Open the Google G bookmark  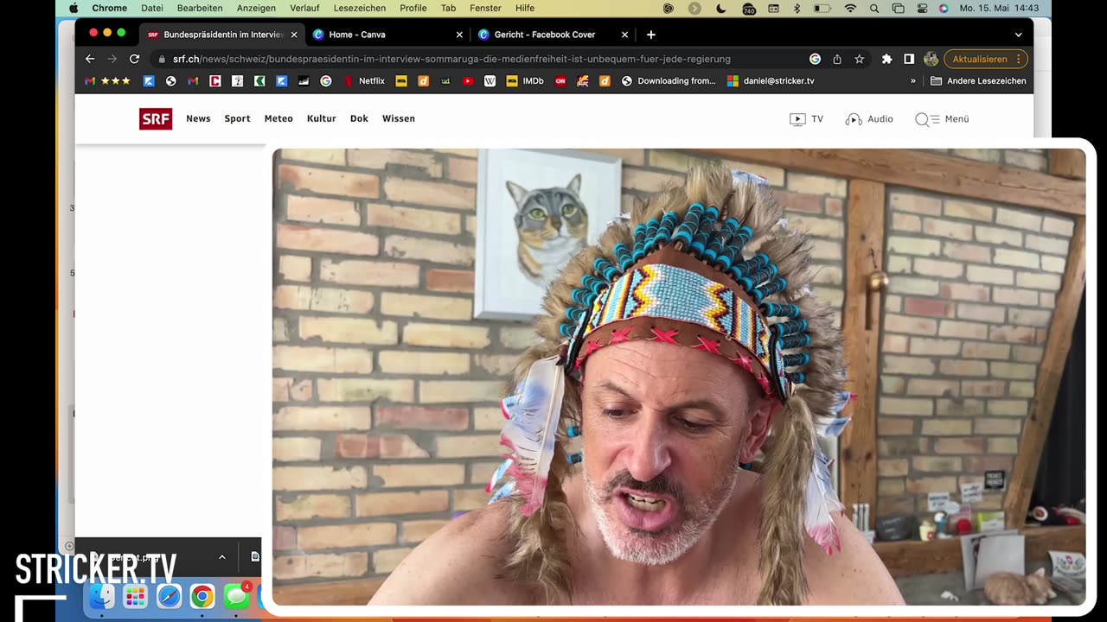pos(326,81)
